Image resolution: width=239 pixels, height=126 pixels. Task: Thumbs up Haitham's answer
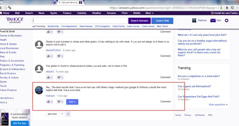(49, 102)
